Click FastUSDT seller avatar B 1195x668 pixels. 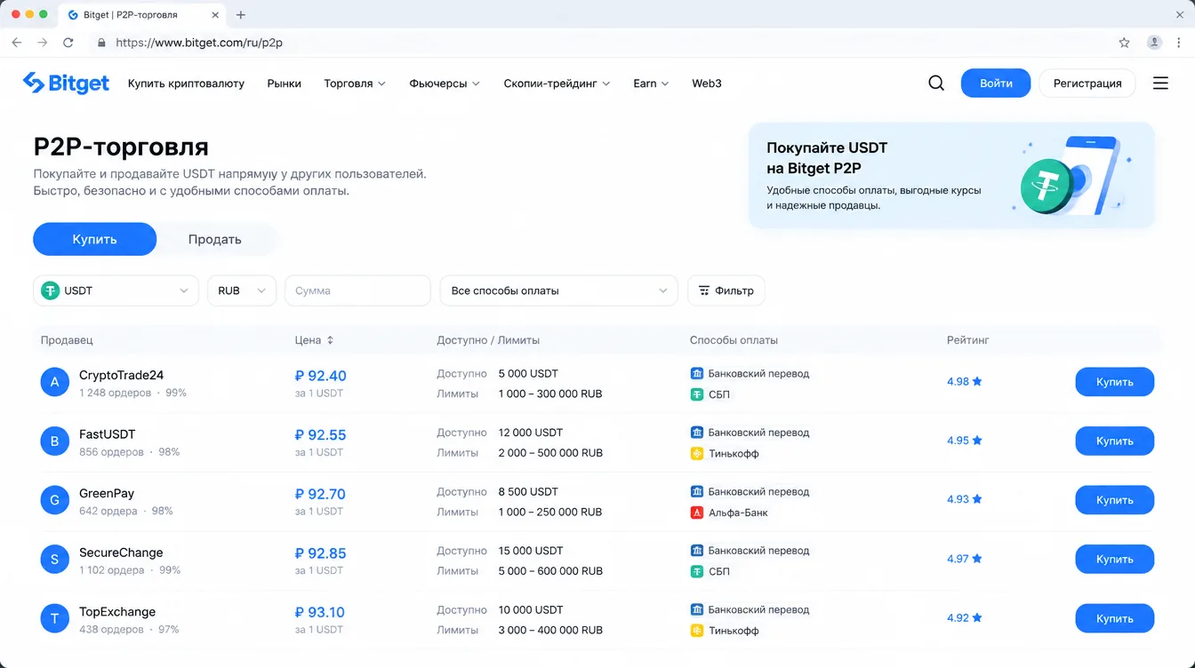point(54,441)
